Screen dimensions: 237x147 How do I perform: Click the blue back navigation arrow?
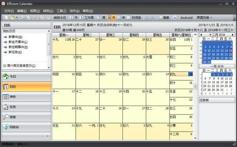(x=147, y=18)
